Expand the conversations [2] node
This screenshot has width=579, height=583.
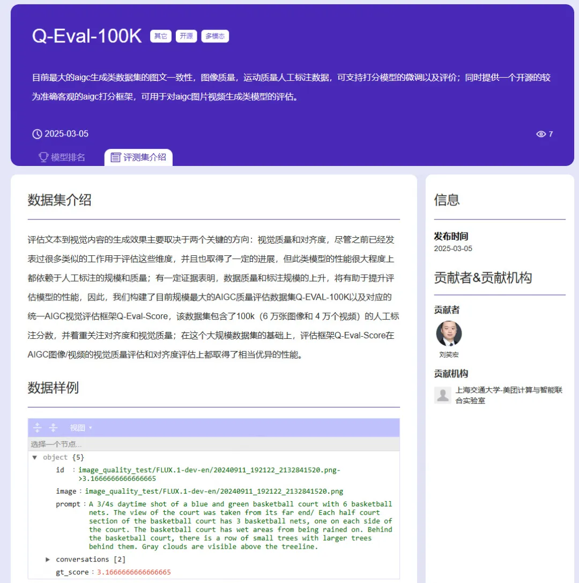click(x=47, y=559)
